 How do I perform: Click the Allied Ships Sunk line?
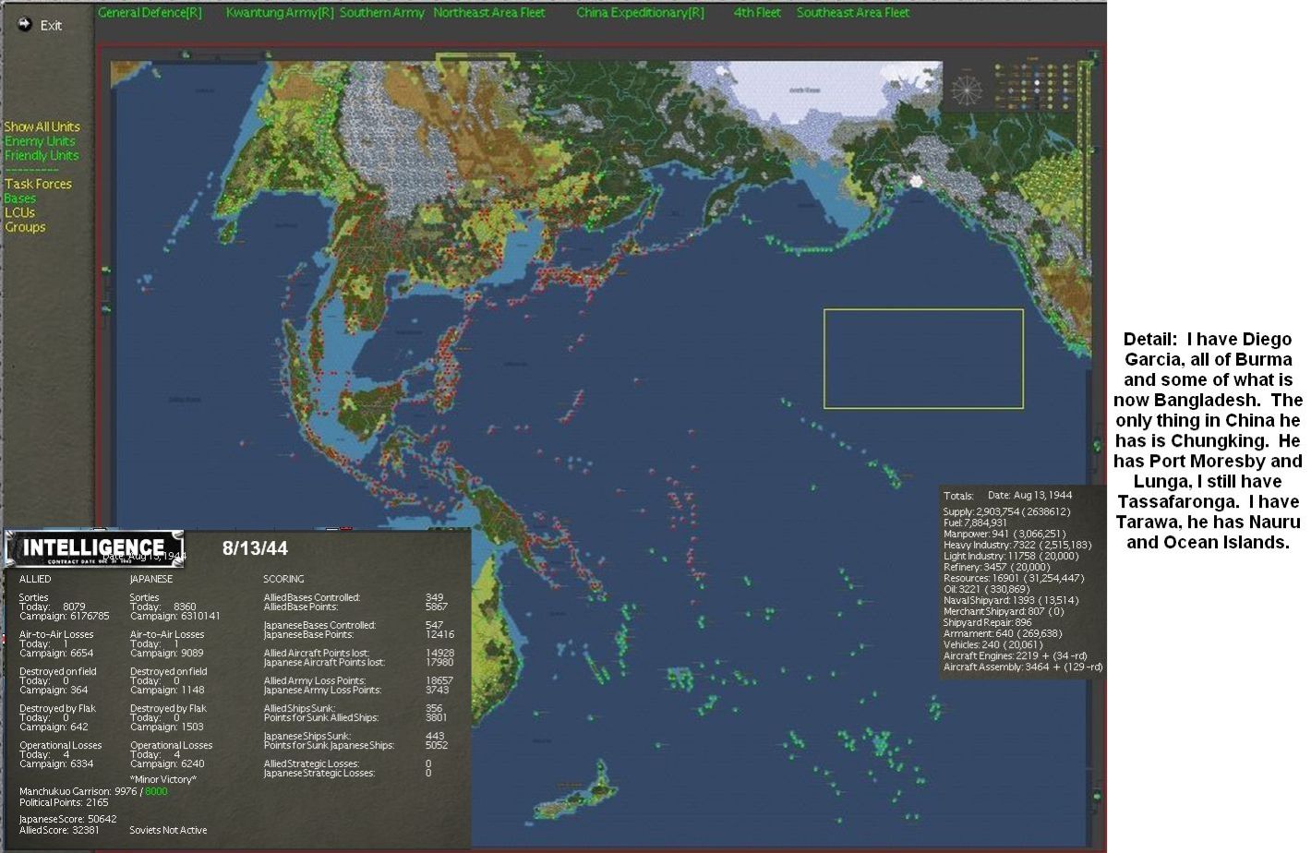[353, 708]
